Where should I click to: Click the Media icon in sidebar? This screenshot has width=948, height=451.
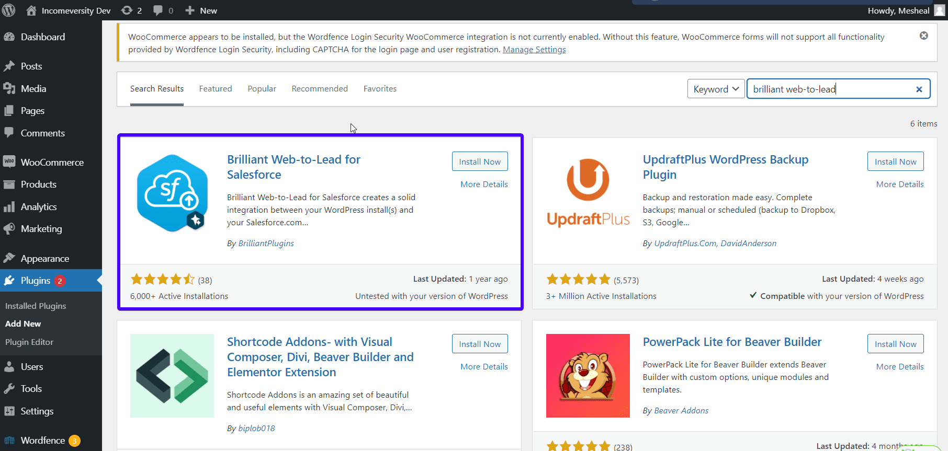click(9, 89)
